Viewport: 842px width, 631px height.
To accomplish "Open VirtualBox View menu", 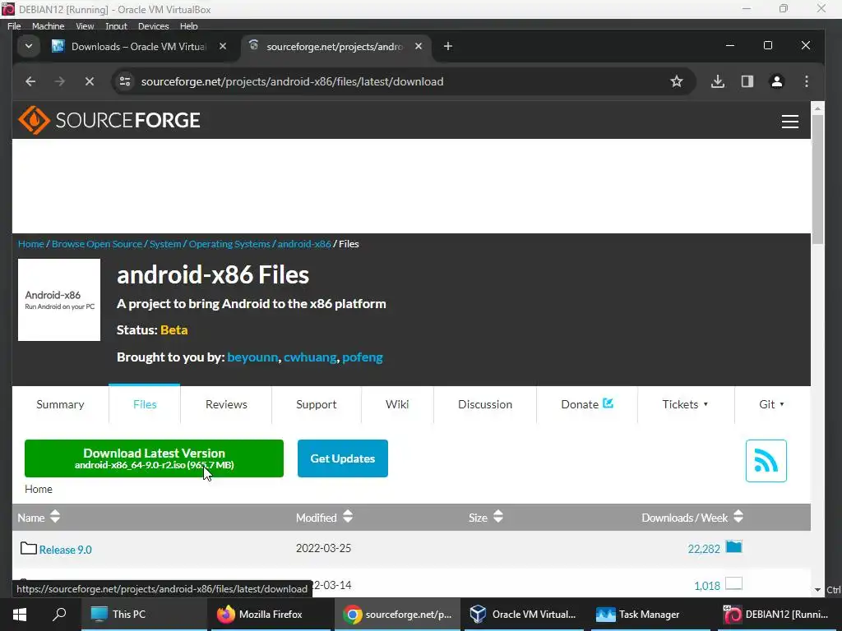I will pyautogui.click(x=85, y=26).
